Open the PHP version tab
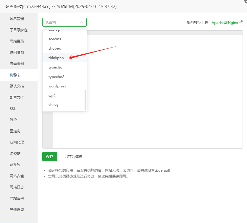 [x=13, y=120]
